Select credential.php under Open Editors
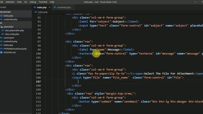The image size is (203, 114). (10, 19)
